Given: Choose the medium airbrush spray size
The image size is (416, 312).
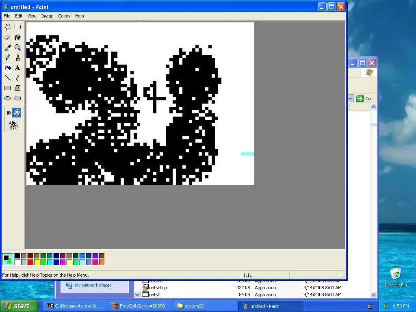Looking at the screenshot, I should coord(17,113).
